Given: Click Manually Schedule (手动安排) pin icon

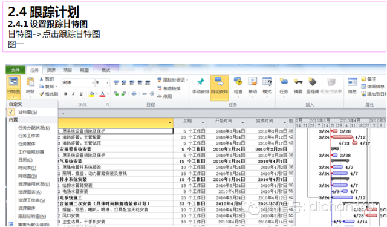Looking at the screenshot, I should (x=201, y=82).
